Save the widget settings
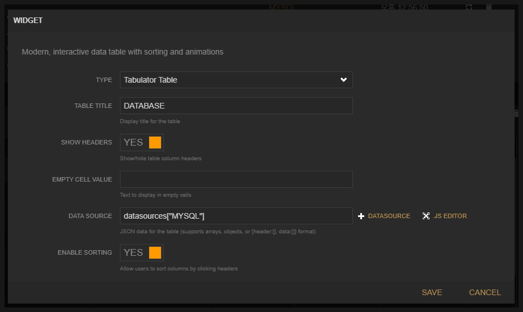The image size is (523, 312). (432, 292)
